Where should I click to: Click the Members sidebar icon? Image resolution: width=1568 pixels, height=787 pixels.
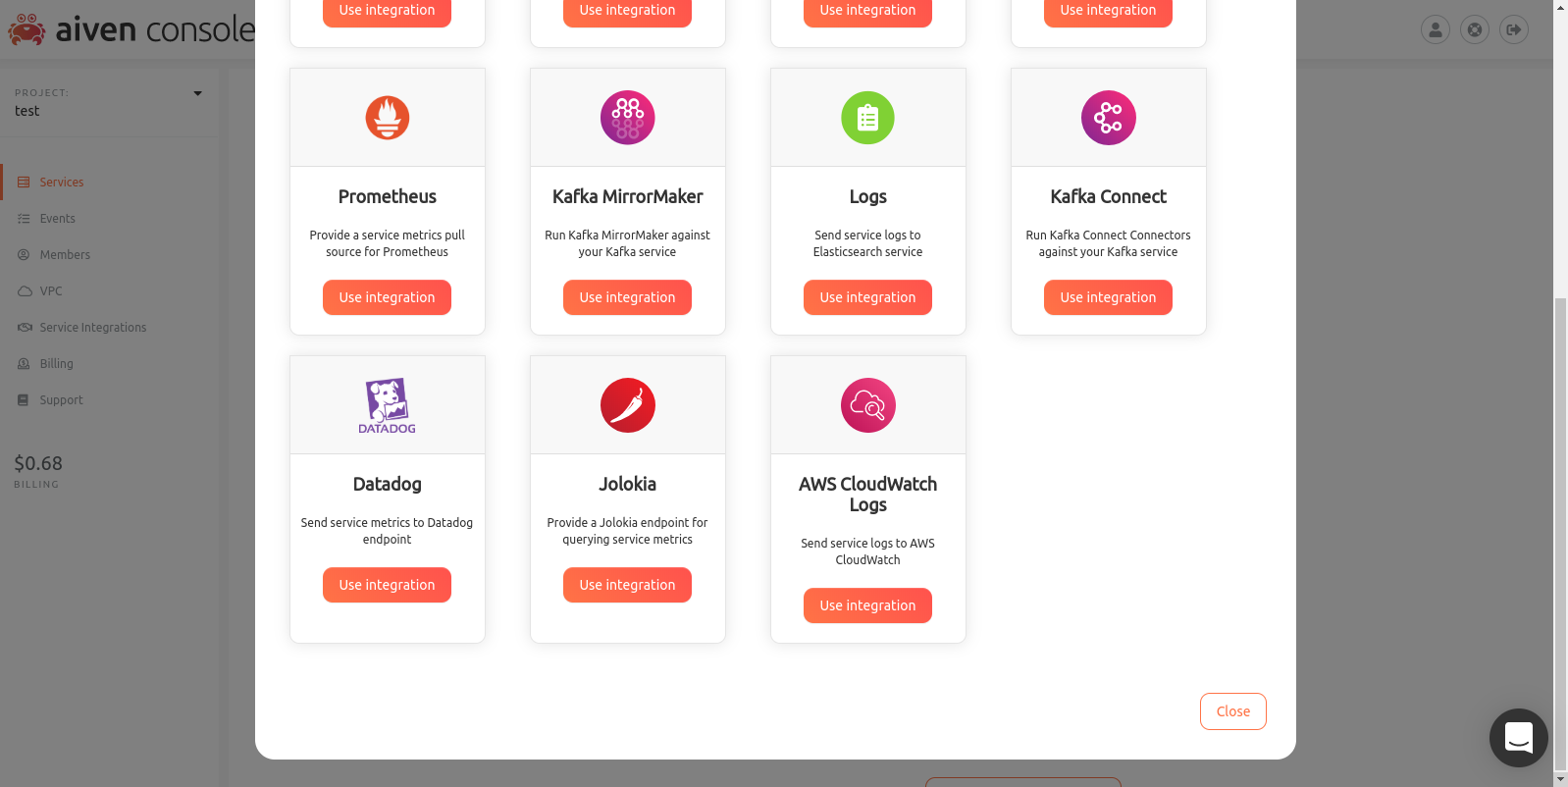[x=24, y=255]
